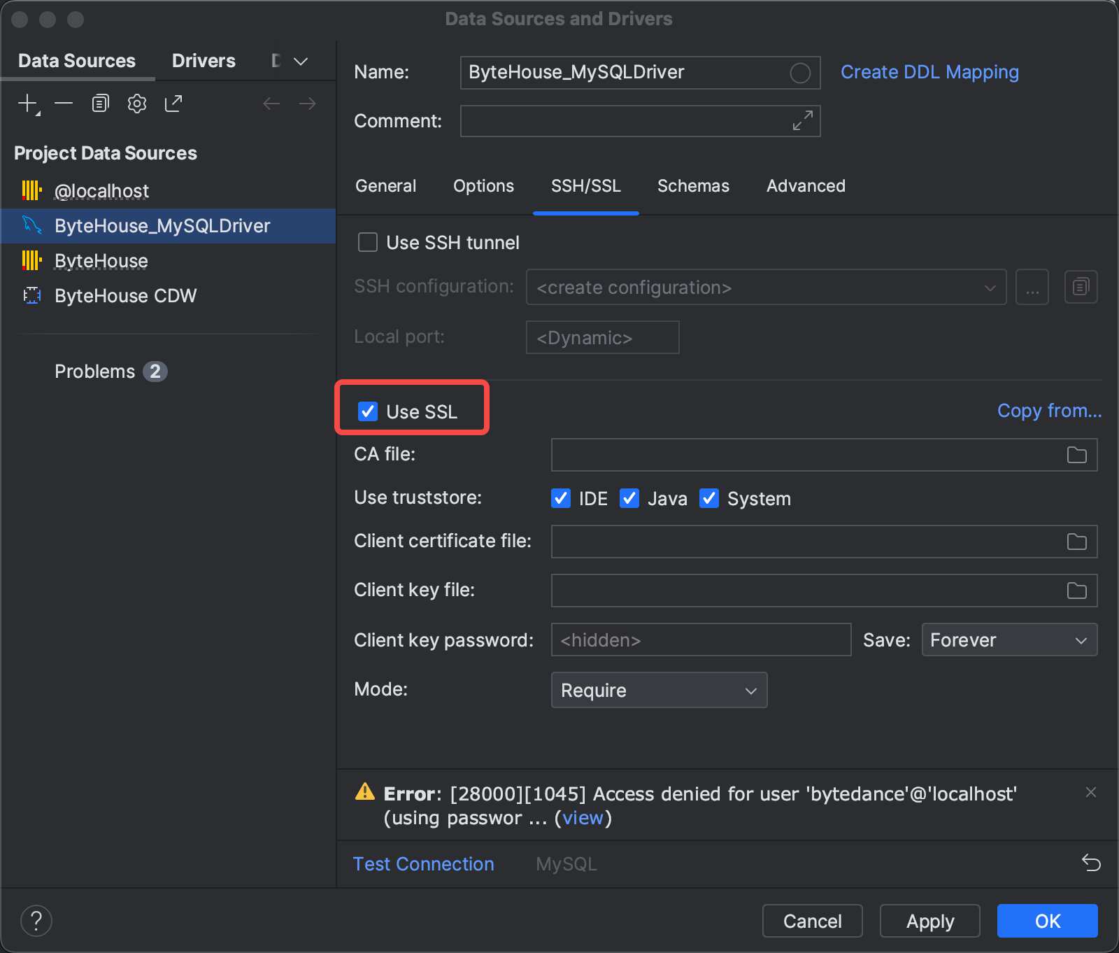Select the ByteHouse data source
1119x953 pixels.
[168, 260]
